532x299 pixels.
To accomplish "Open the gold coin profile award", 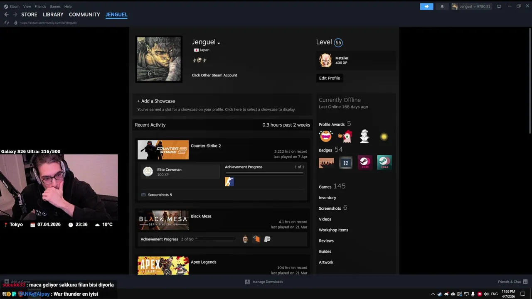I will pos(384,136).
